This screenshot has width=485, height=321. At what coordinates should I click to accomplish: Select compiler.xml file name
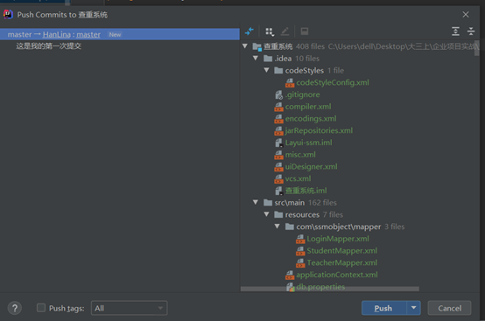(x=308, y=107)
